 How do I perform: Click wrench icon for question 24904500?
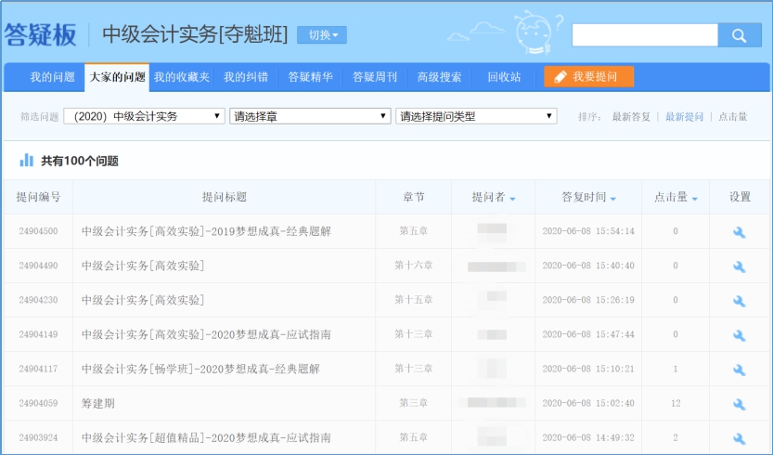(x=740, y=232)
